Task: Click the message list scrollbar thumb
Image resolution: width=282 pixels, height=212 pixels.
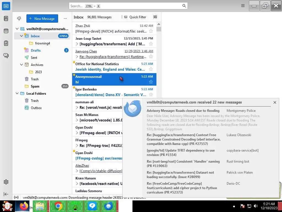Action: (x=159, y=29)
